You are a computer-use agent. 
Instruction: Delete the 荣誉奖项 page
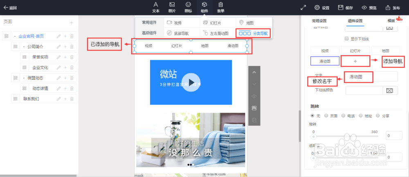tap(72, 57)
